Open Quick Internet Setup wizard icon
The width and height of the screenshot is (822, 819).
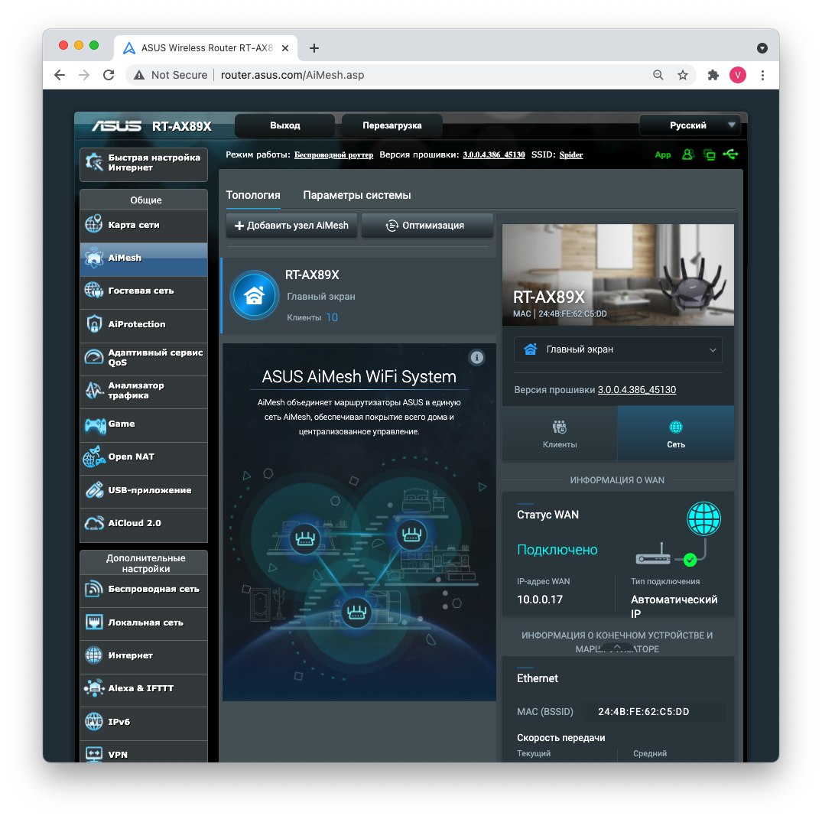tap(94, 162)
